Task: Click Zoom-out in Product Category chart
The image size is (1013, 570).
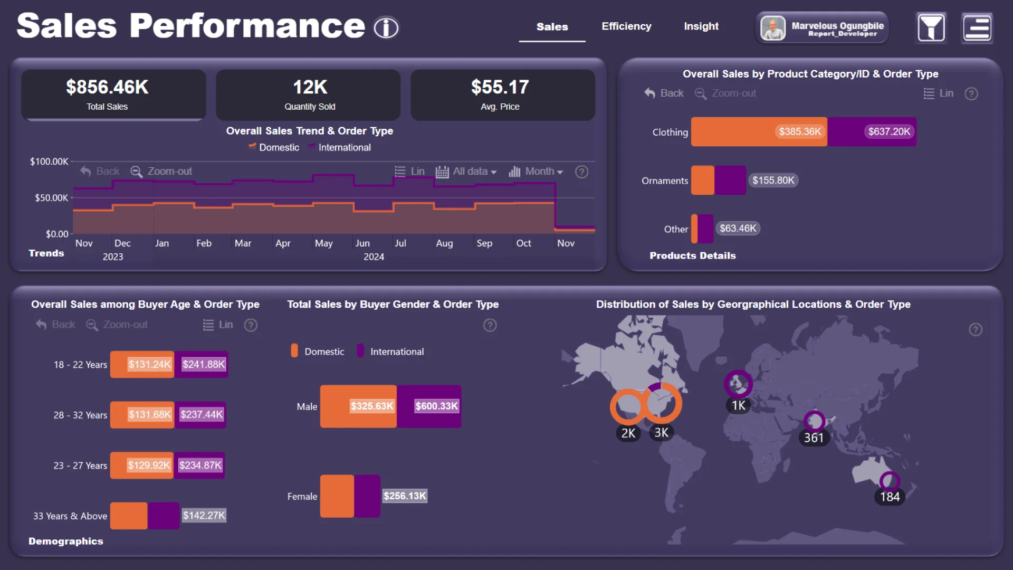Action: click(x=725, y=93)
